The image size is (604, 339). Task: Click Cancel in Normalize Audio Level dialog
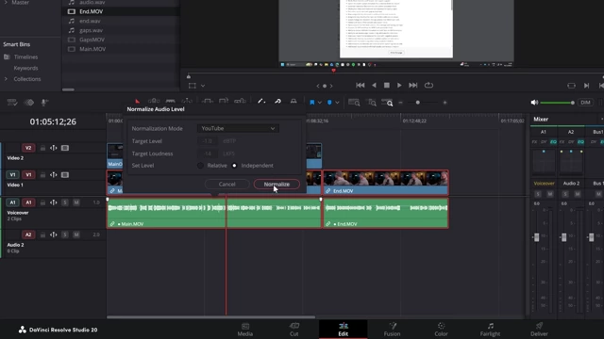click(226, 185)
